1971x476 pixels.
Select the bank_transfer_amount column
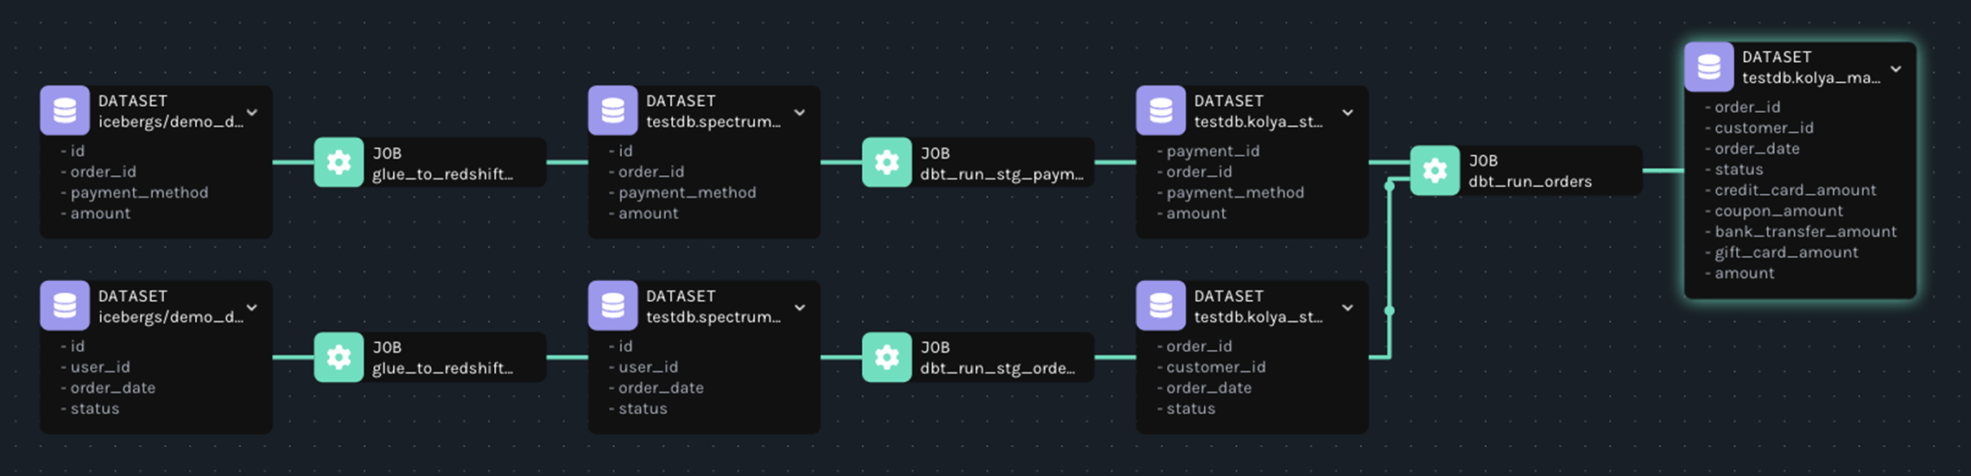1804,232
